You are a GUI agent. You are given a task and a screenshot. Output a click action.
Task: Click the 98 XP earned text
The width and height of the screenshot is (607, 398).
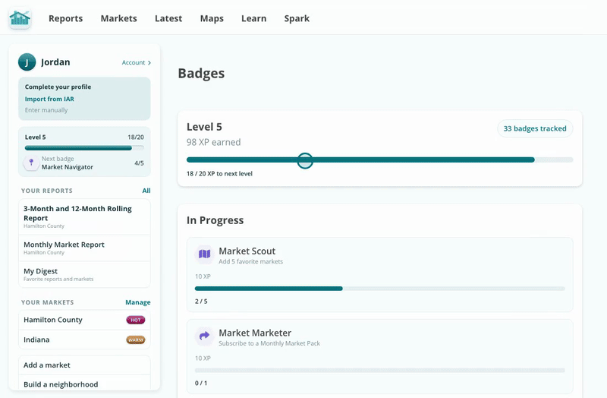(x=214, y=142)
